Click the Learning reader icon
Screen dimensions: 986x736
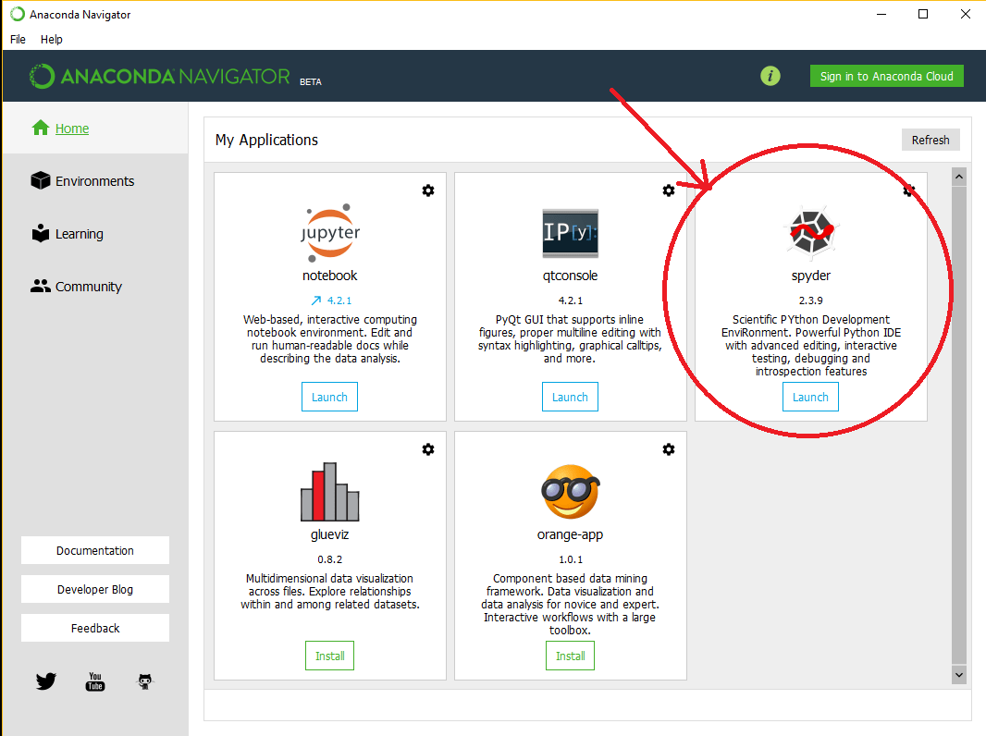41,233
